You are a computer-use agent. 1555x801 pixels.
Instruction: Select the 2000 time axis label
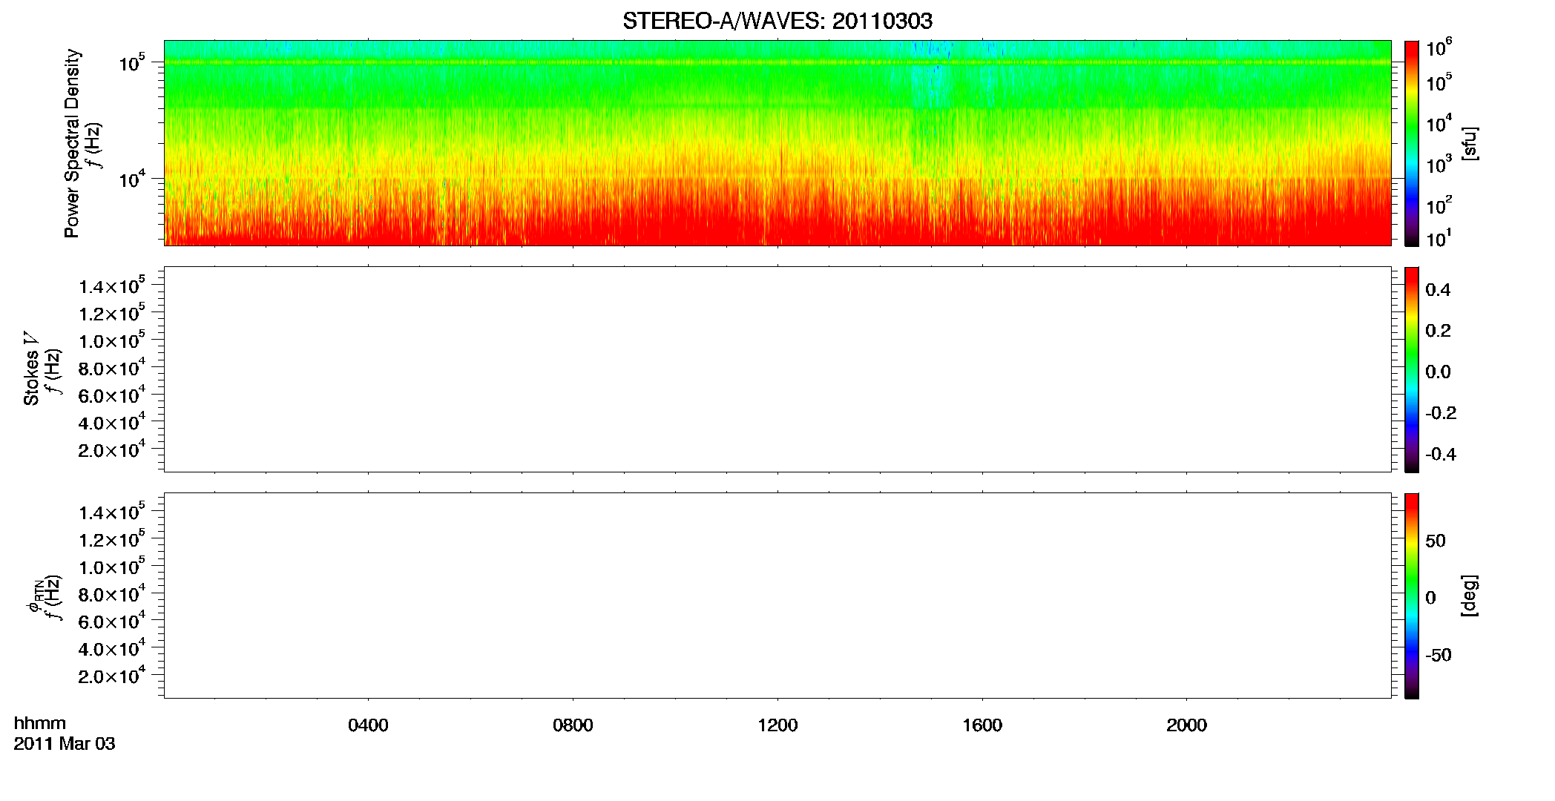(x=1186, y=725)
